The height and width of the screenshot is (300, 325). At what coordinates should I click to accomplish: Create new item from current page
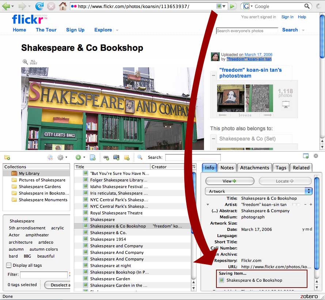click(92, 157)
